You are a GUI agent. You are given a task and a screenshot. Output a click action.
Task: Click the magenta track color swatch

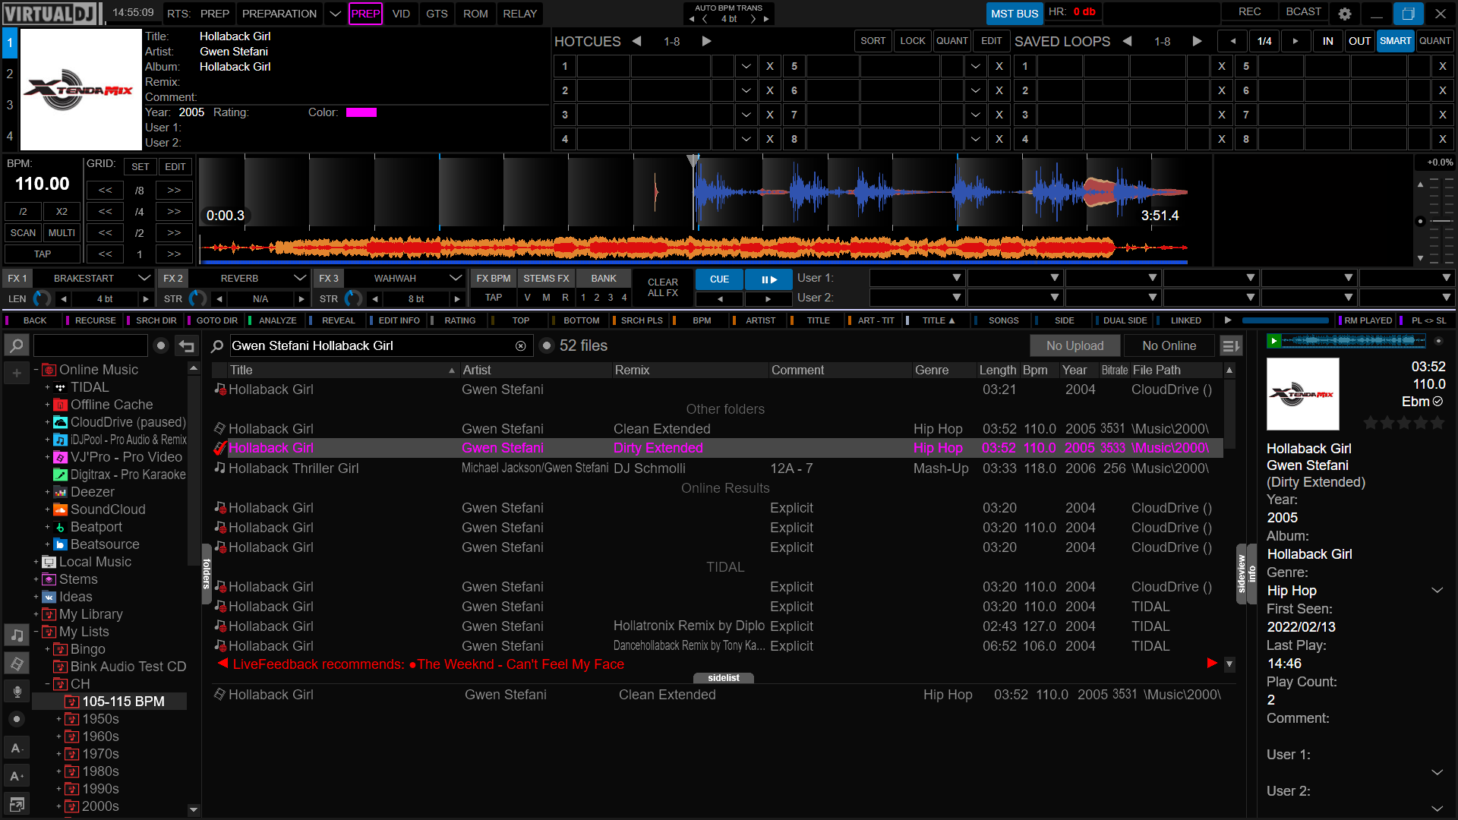coord(361,112)
